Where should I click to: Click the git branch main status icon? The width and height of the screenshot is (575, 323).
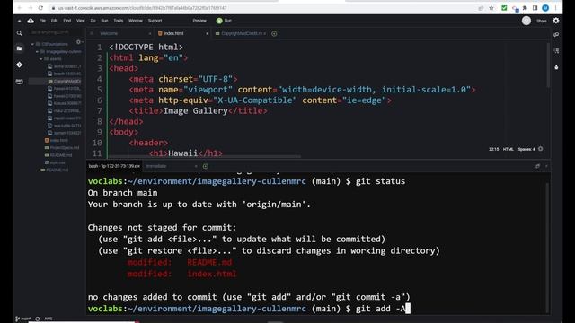22,319
